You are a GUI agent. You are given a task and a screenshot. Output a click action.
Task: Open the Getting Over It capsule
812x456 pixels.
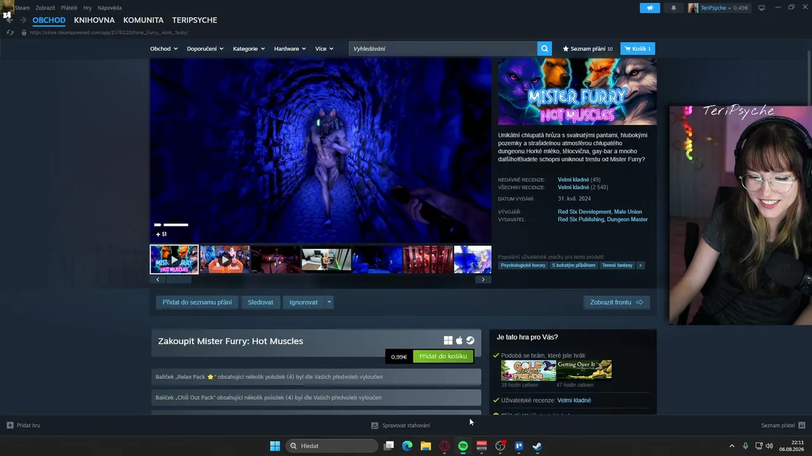click(584, 370)
